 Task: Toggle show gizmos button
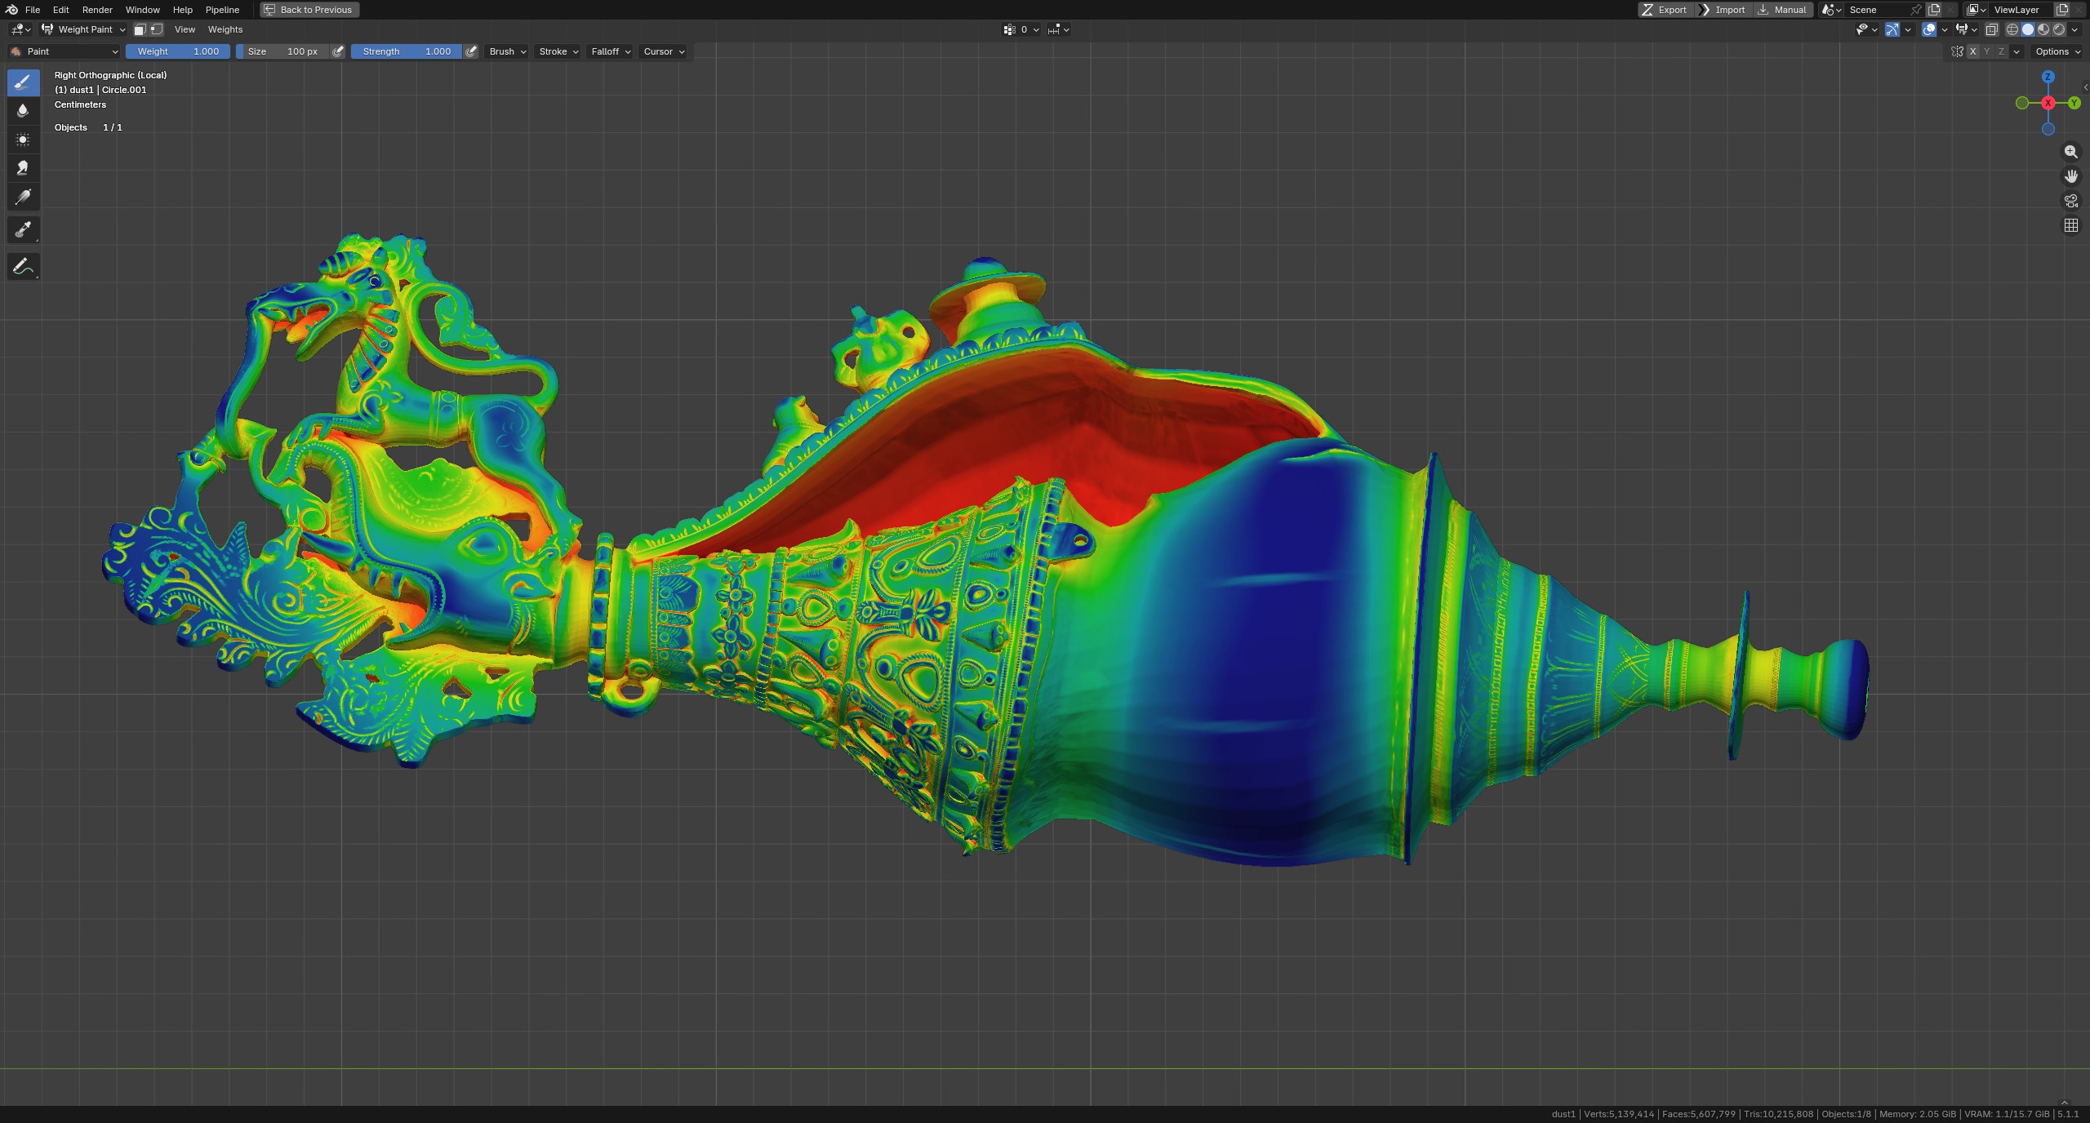pyautogui.click(x=1892, y=29)
